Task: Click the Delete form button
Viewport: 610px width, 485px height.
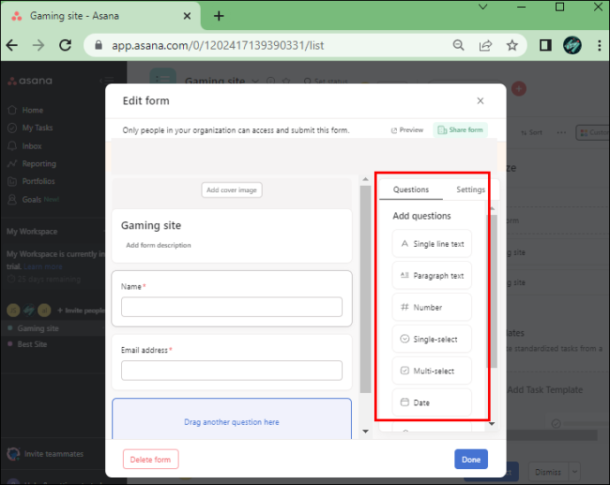Action: coord(150,459)
